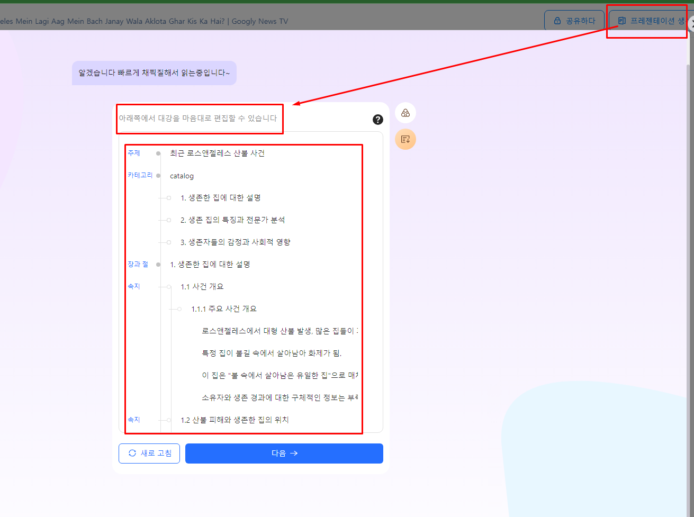Select line 이 집은 "불 속에서 살아남은 유일한 집"
Image resolution: width=694 pixels, height=517 pixels.
(280, 376)
